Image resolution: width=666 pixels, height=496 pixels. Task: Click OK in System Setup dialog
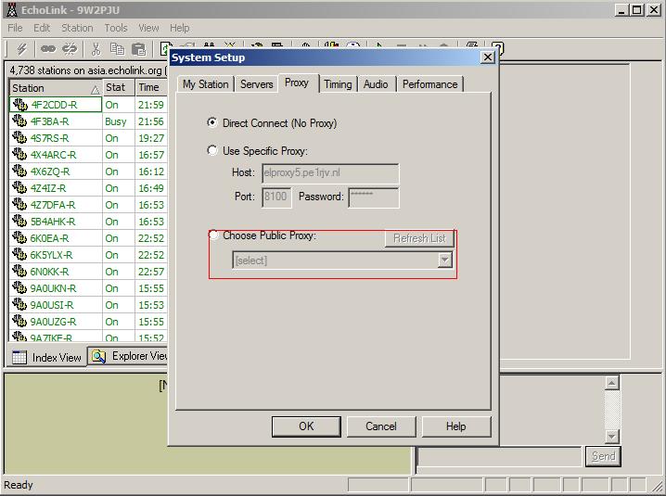(306, 426)
